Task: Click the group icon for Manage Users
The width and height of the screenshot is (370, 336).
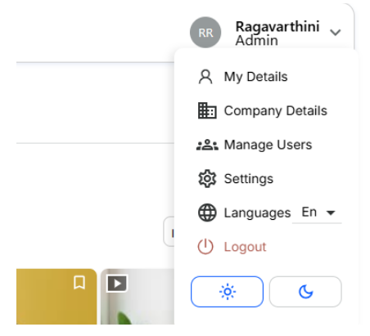Action: (207, 145)
